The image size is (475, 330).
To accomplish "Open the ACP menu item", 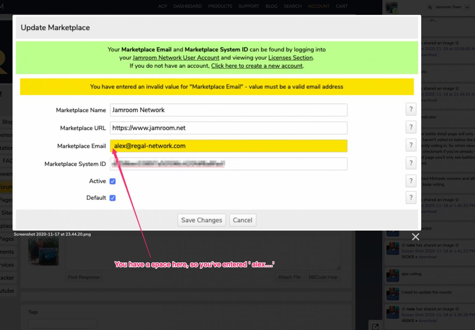I will 163,6.
